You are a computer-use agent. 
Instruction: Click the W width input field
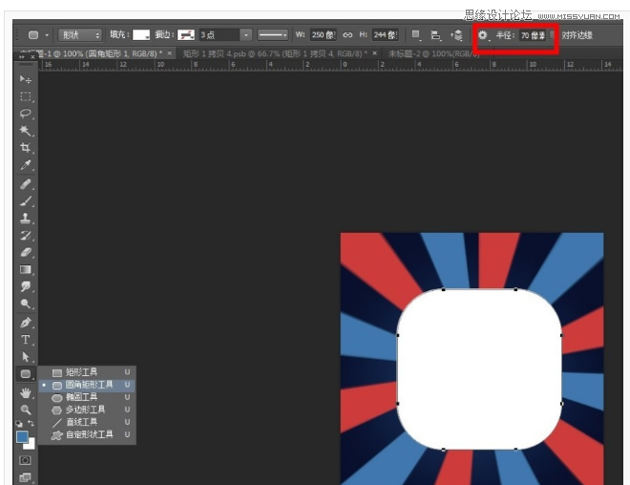pyautogui.click(x=324, y=35)
